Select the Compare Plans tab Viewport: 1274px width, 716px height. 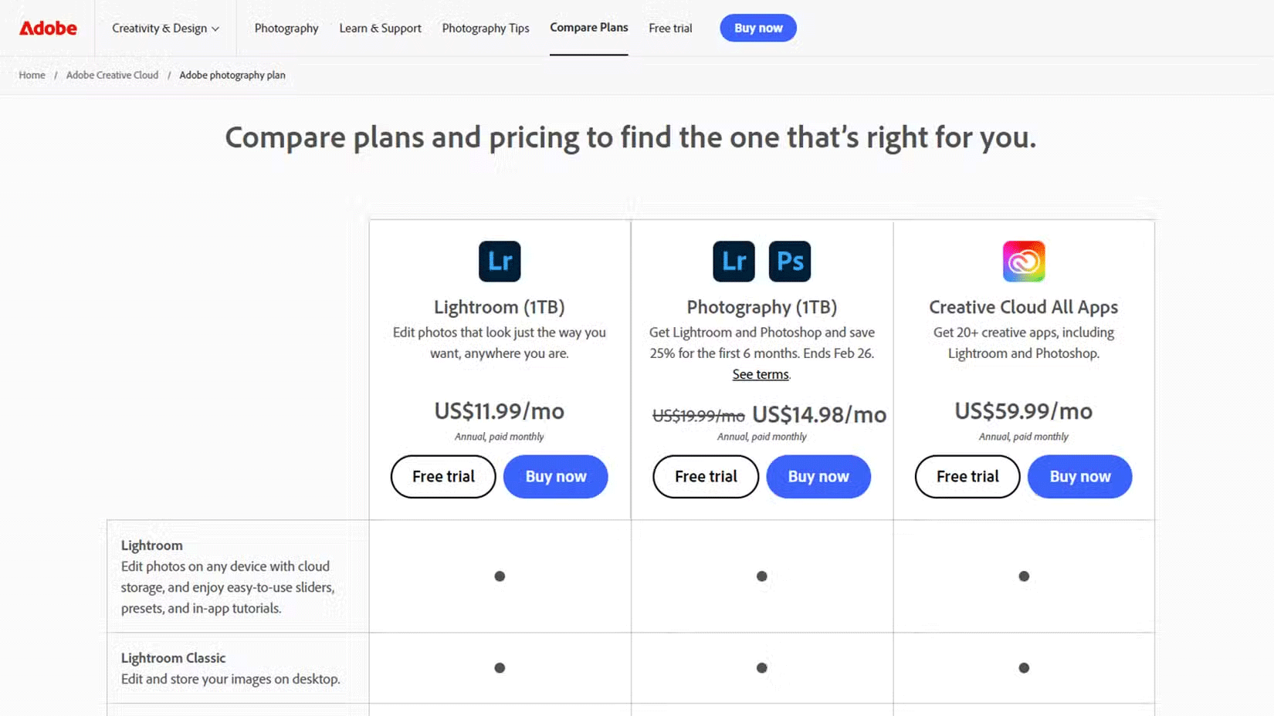[x=588, y=28]
